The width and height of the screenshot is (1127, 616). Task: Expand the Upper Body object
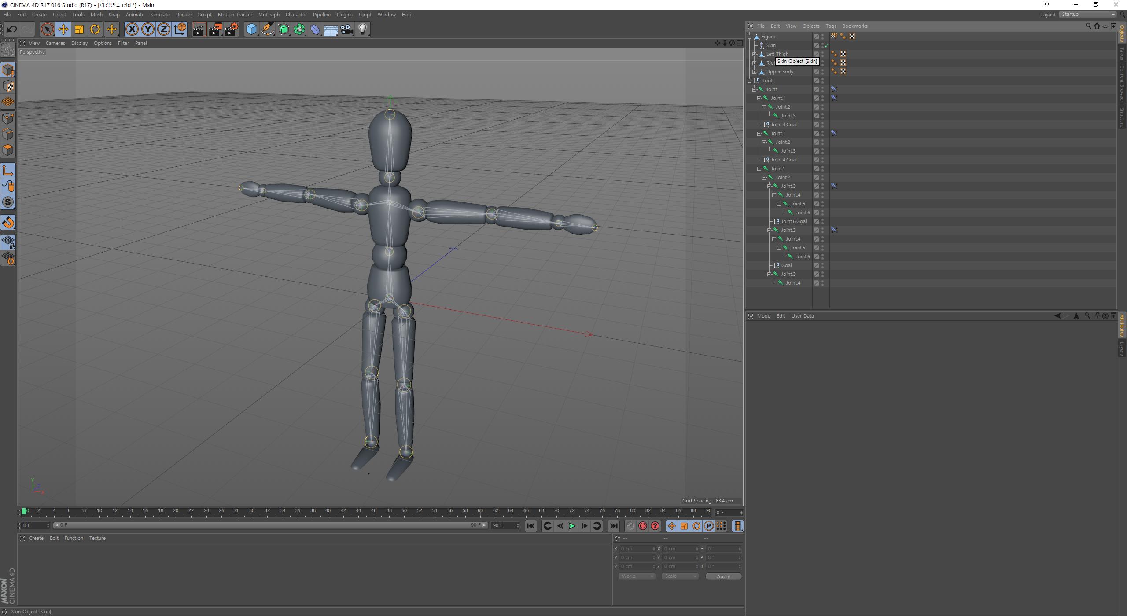coord(755,72)
